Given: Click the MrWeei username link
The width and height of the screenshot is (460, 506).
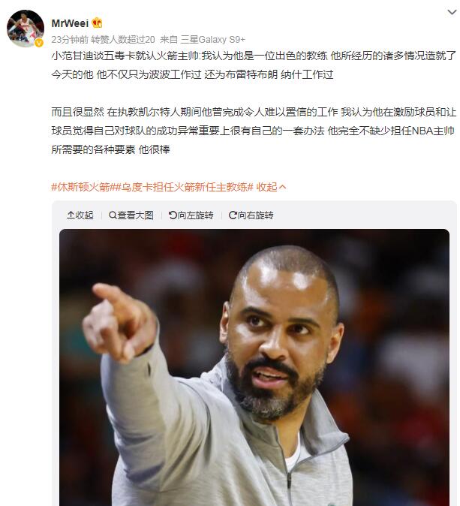Looking at the screenshot, I should click(70, 23).
